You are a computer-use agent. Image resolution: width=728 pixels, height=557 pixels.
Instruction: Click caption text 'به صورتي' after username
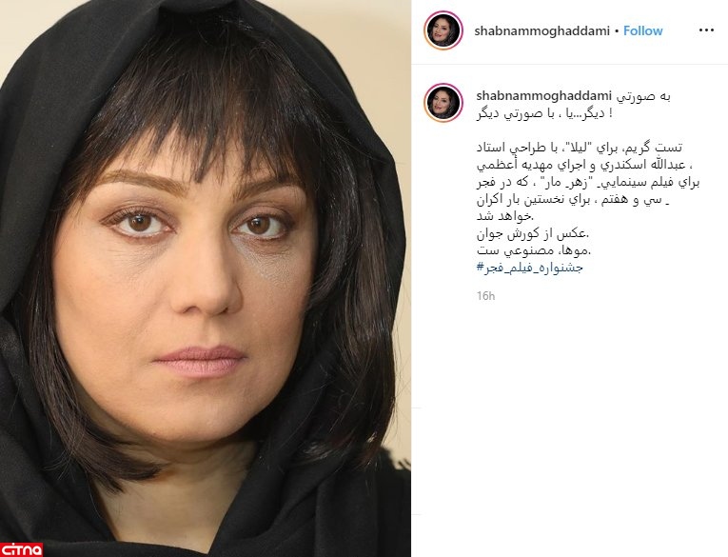pyautogui.click(x=643, y=96)
